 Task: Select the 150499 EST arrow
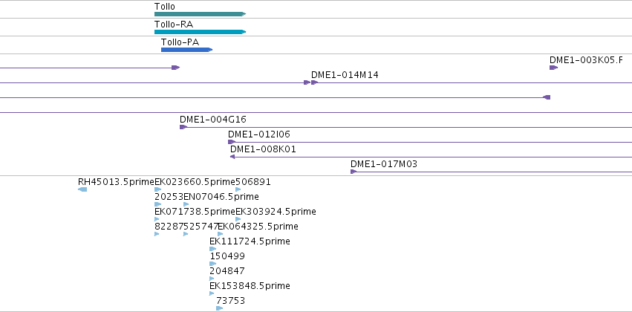point(213,264)
